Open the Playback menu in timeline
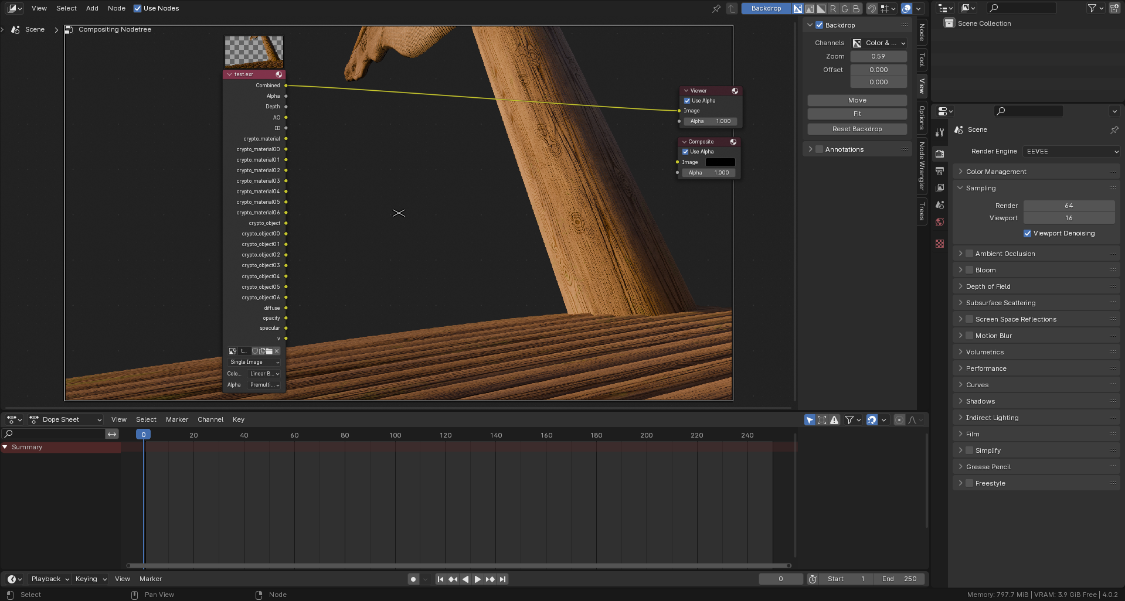Screen dimensions: 1125x601 (50, 579)
